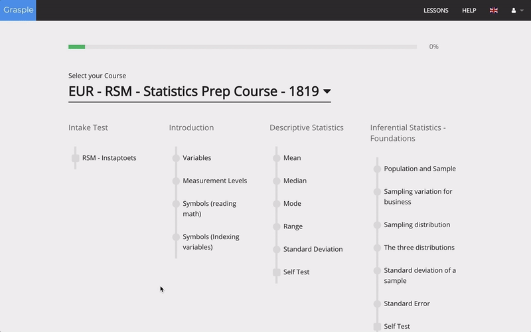The height and width of the screenshot is (332, 531).
Task: Click the circle marker next to Population and Sample
Action: point(377,169)
